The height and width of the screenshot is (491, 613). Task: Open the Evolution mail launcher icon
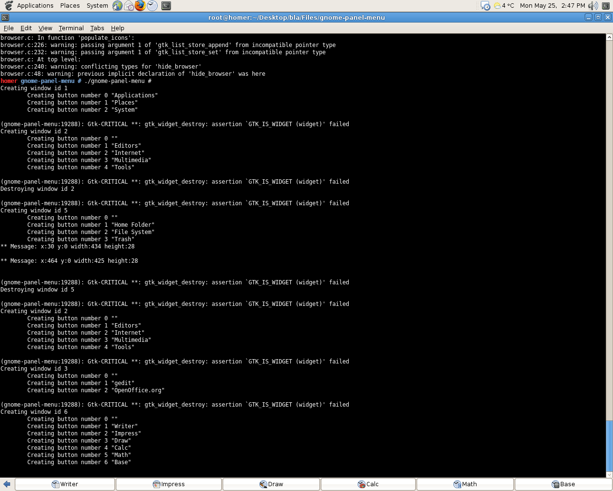pyautogui.click(x=129, y=6)
